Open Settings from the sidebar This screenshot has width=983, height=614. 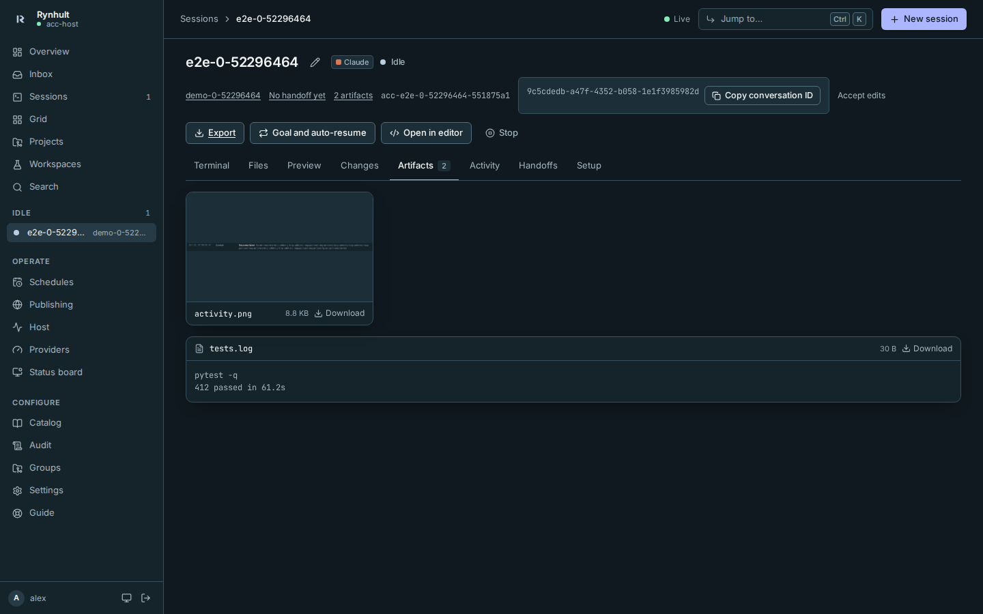81,491
